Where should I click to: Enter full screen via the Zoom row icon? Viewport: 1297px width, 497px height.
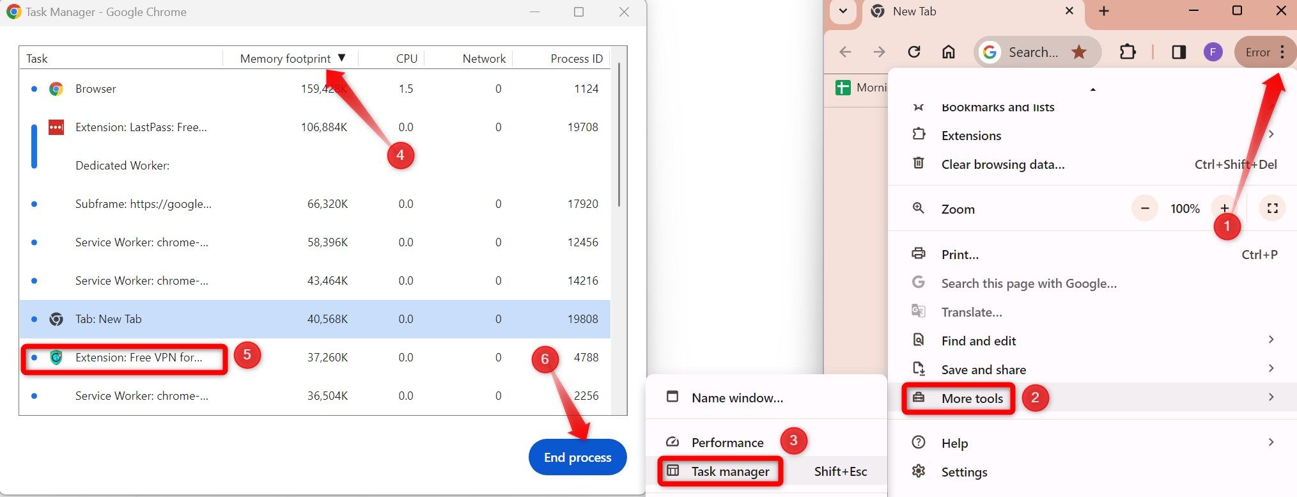pyautogui.click(x=1272, y=209)
